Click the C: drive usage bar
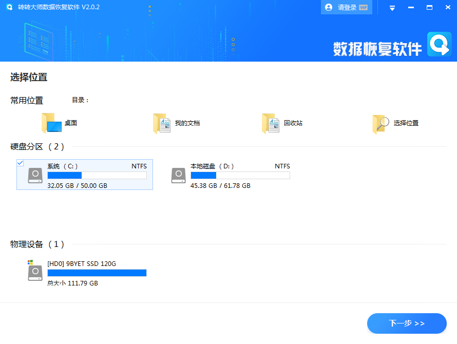The width and height of the screenshot is (457, 344). (97, 175)
